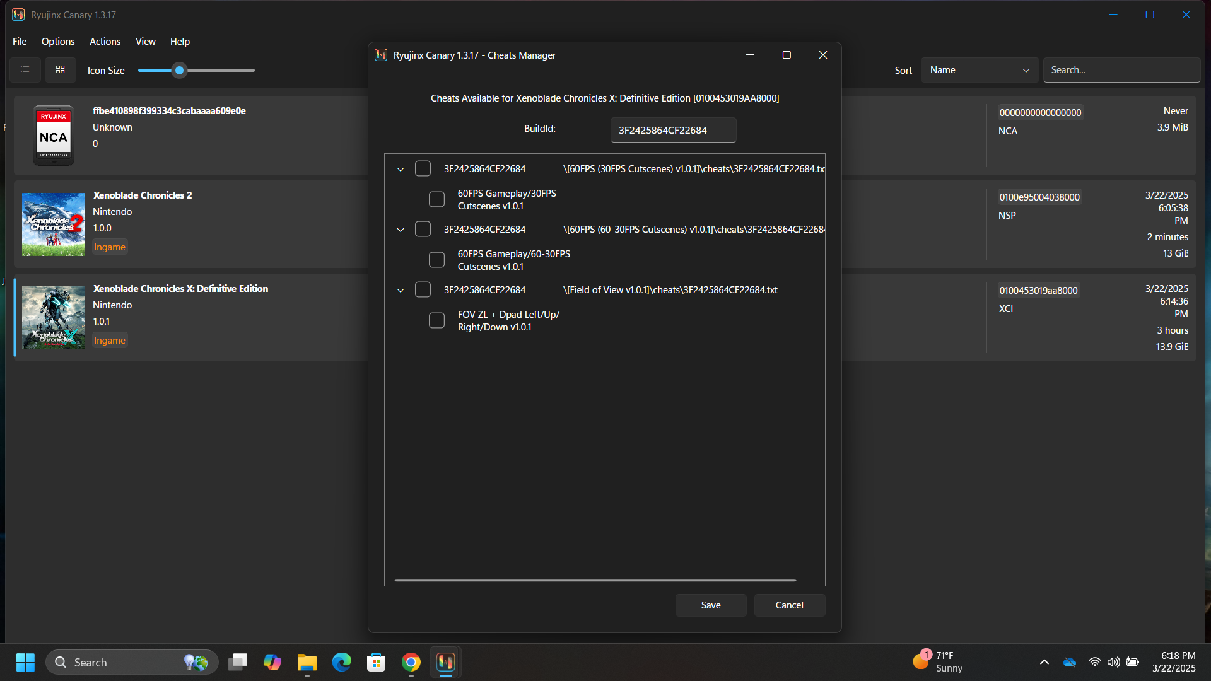Open weather widget showing 71°F Sunny
This screenshot has width=1211, height=681.
click(x=938, y=662)
